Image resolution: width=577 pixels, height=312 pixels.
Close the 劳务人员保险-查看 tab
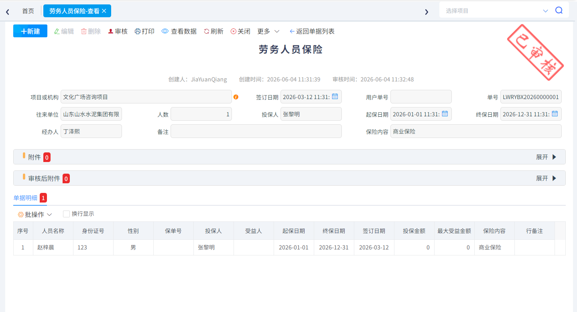click(104, 11)
